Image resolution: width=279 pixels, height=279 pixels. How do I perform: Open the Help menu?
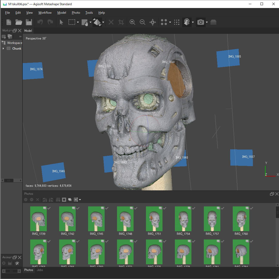pyautogui.click(x=102, y=13)
